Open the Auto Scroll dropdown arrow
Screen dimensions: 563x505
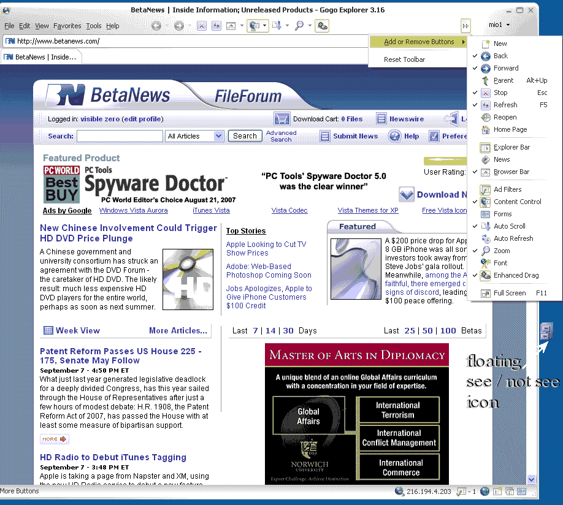pyautogui.click(x=287, y=26)
